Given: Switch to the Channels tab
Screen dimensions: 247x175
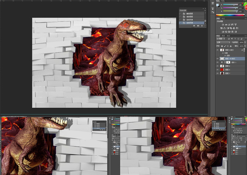Looking at the screenshot, I should click(223, 36).
